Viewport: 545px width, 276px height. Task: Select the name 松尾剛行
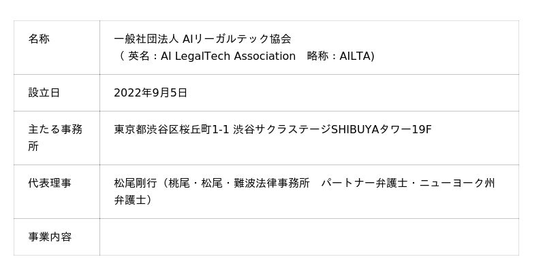[x=136, y=183]
